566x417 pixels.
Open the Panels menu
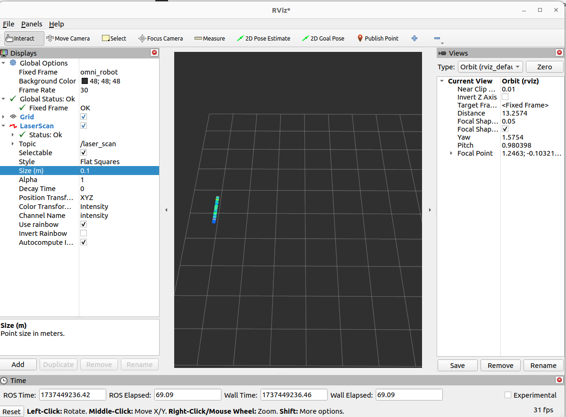(x=32, y=24)
